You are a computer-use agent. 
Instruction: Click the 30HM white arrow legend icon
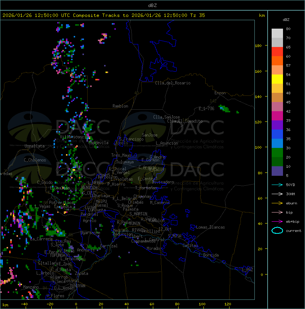277,194
